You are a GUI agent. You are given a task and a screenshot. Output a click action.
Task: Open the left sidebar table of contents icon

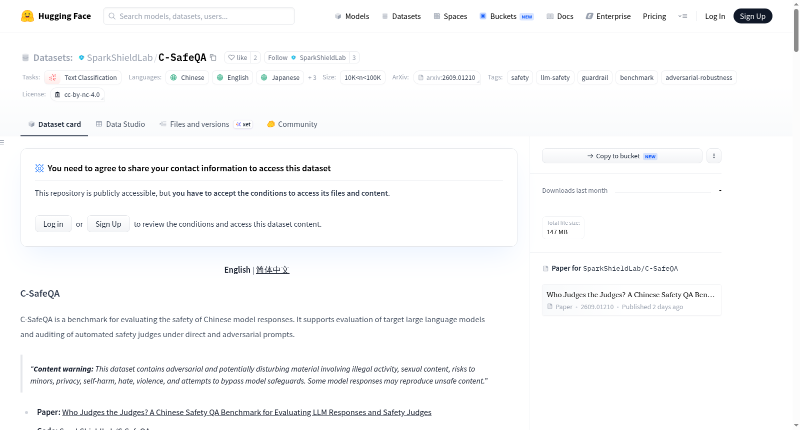2,142
